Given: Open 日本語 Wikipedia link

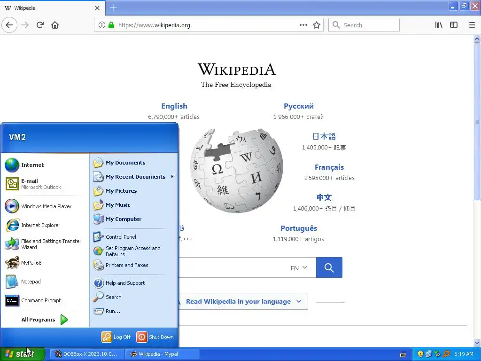Looking at the screenshot, I should pyautogui.click(x=324, y=136).
